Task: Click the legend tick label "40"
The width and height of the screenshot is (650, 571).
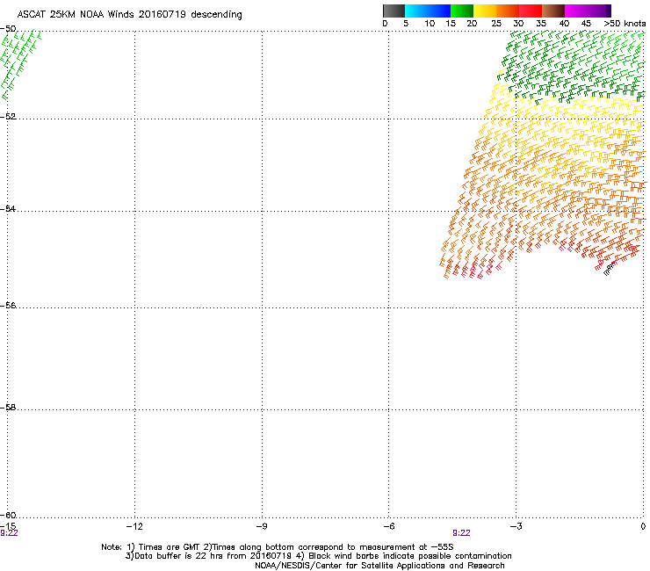Action: (x=564, y=24)
